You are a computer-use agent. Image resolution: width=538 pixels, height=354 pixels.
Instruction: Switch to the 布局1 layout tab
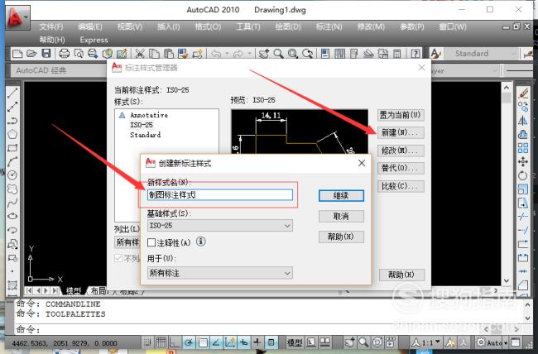click(x=98, y=291)
